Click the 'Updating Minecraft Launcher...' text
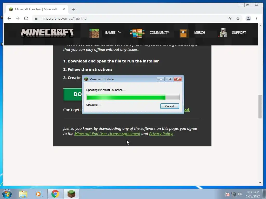 click(x=106, y=90)
